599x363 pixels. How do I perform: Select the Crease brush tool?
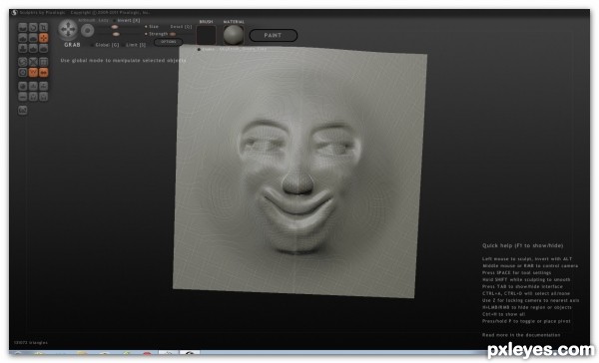coord(23,27)
